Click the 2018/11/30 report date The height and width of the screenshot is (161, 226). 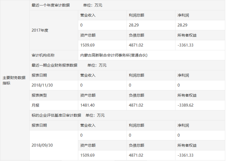pos(42,85)
